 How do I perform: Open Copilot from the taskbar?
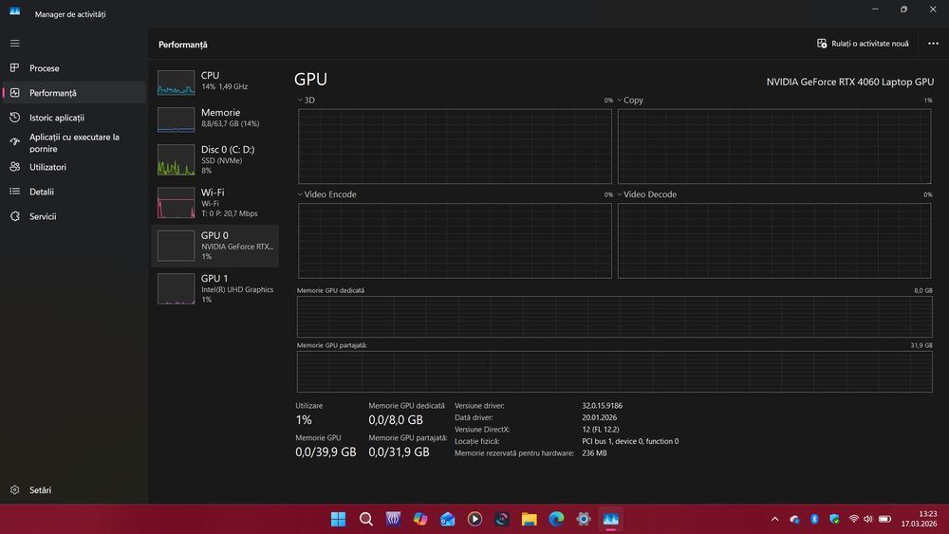tap(420, 519)
